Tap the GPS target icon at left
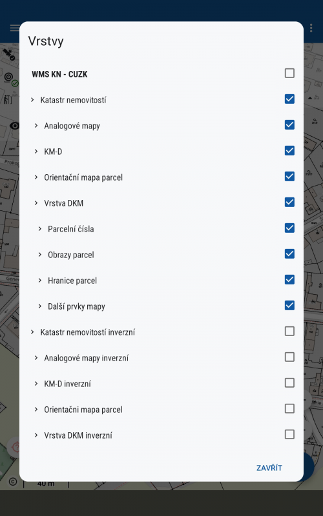This screenshot has width=323, height=516. tap(9, 77)
